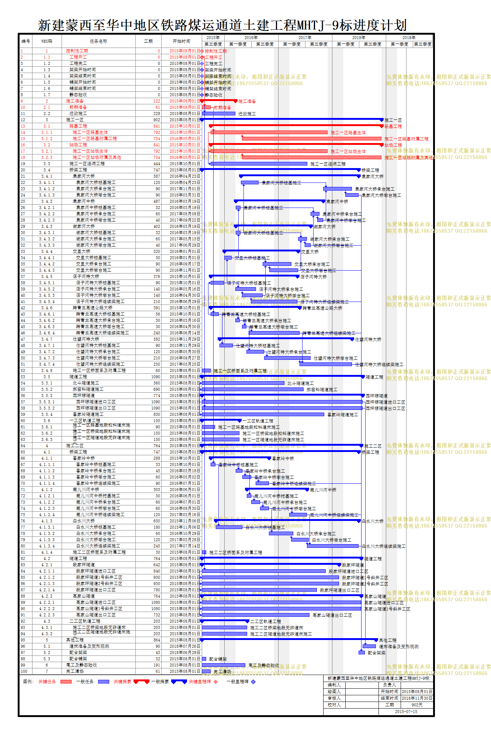Select the 道床准备及变形观测 Gantt bar
The height and width of the screenshot is (734, 491).
pyautogui.click(x=369, y=646)
